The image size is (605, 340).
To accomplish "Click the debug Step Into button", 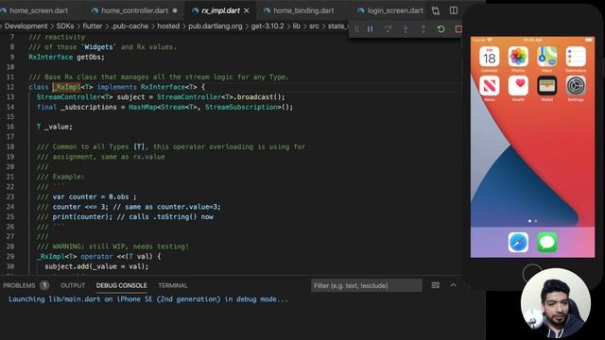I will pyautogui.click(x=406, y=29).
